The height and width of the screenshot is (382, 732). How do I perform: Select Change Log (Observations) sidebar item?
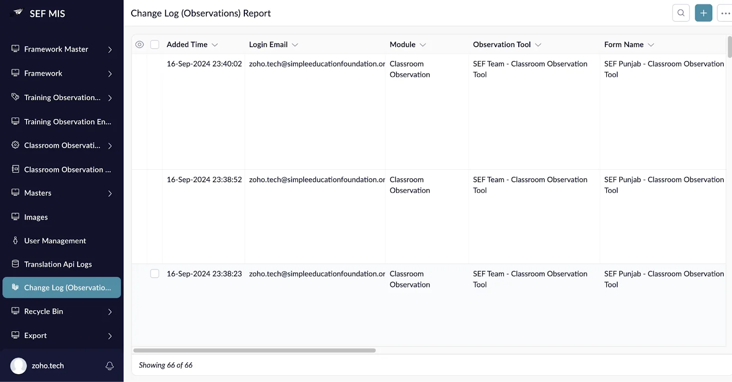click(x=62, y=287)
